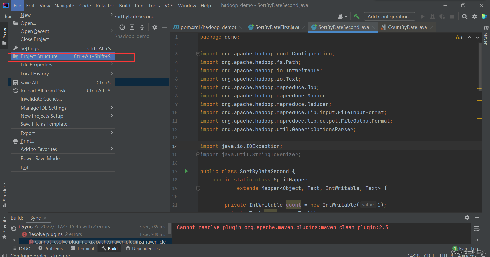Toggle Power Save Mode in File menu
This screenshot has height=257, width=490.
[63, 158]
